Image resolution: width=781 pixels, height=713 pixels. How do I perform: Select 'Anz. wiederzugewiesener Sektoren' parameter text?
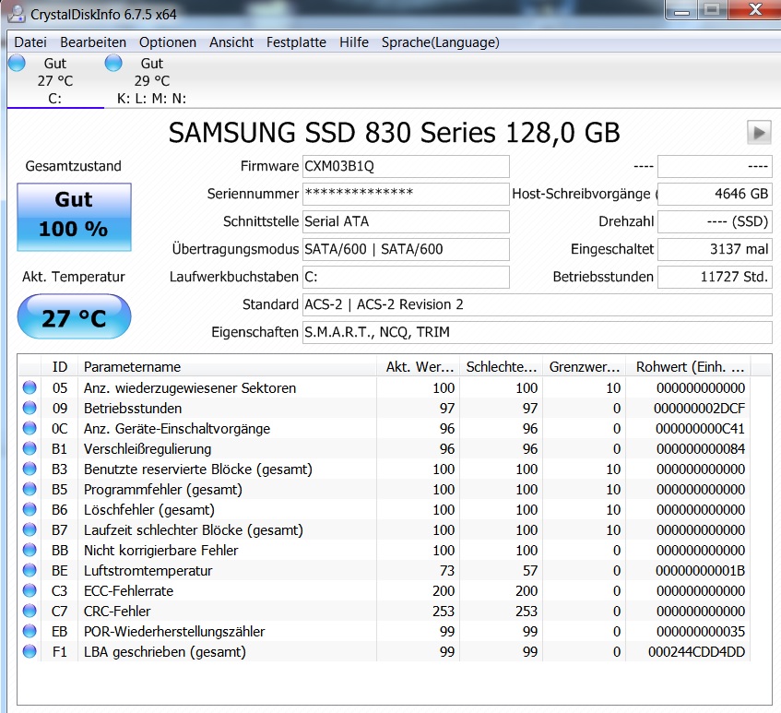coord(190,387)
